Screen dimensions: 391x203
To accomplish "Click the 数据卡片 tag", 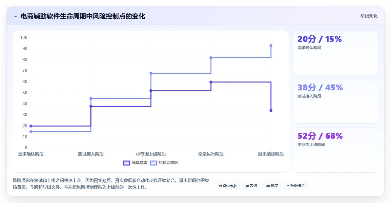I will point(296,186).
